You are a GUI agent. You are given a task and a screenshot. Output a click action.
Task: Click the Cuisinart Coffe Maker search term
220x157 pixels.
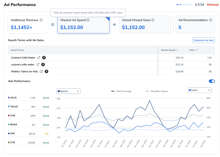point(23,58)
